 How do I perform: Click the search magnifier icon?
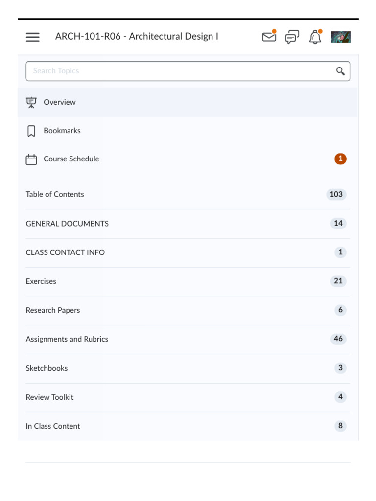[x=340, y=71]
